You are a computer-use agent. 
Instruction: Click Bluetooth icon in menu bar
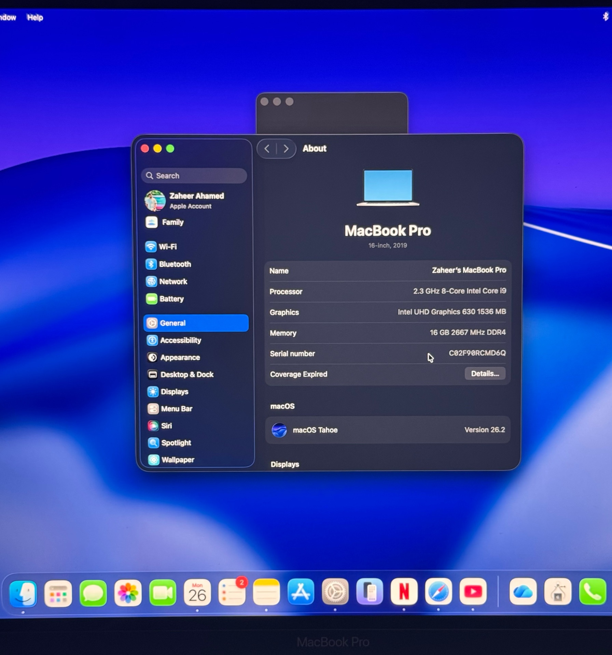(606, 16)
